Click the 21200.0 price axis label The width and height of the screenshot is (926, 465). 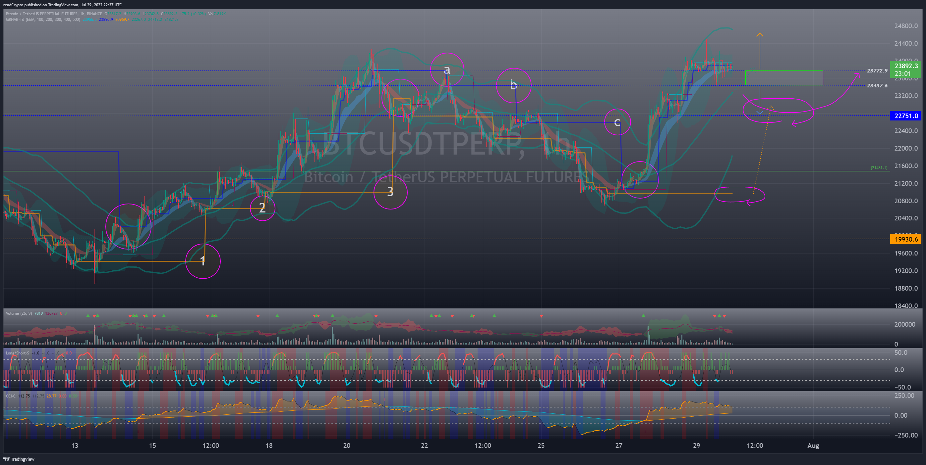pos(906,183)
